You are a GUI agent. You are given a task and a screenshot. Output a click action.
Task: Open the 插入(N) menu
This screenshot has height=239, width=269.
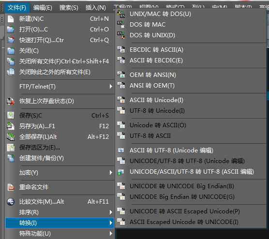click(96, 8)
